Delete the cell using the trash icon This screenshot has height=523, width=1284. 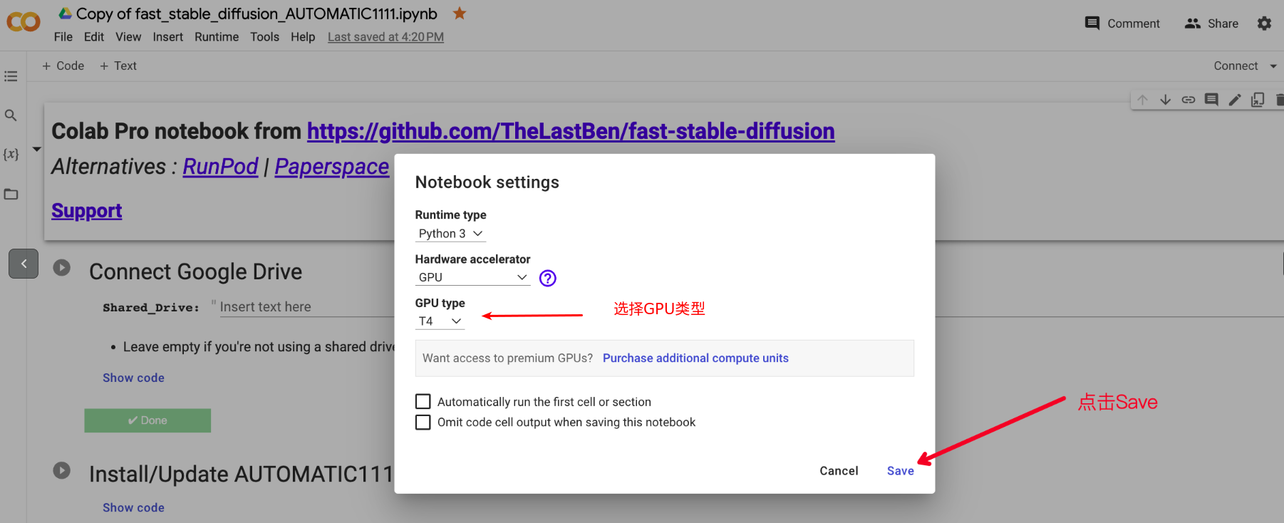1279,99
